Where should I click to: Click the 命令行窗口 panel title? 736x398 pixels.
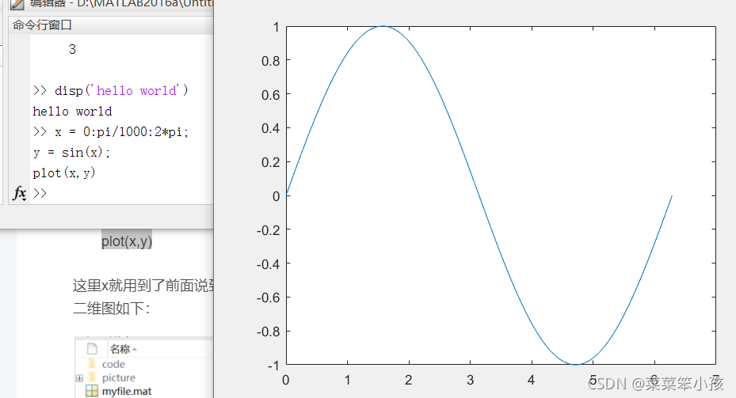tap(42, 25)
